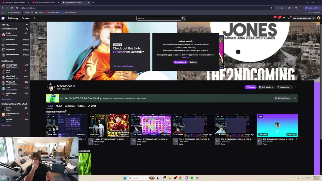Open options menu for 5:26:32 broadcast

point(128,139)
